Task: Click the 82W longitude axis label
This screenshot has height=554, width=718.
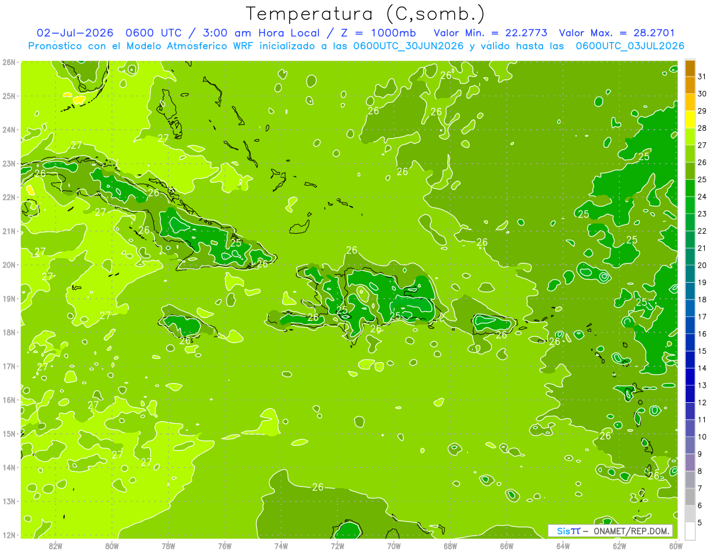Action: (x=55, y=546)
